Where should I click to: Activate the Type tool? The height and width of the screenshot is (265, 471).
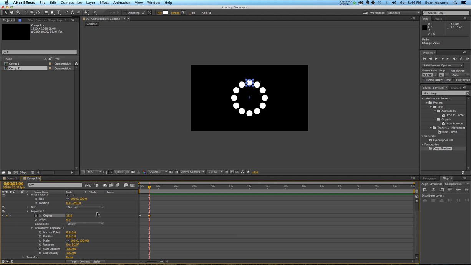click(58, 13)
